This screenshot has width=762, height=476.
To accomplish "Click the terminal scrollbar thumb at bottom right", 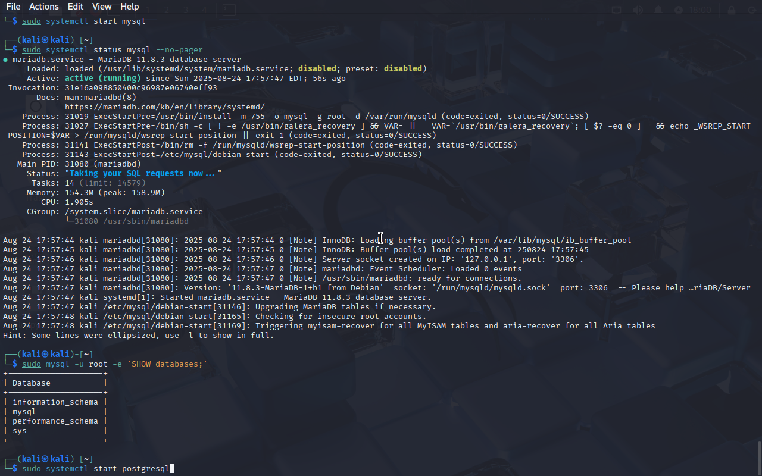I will coord(759,457).
